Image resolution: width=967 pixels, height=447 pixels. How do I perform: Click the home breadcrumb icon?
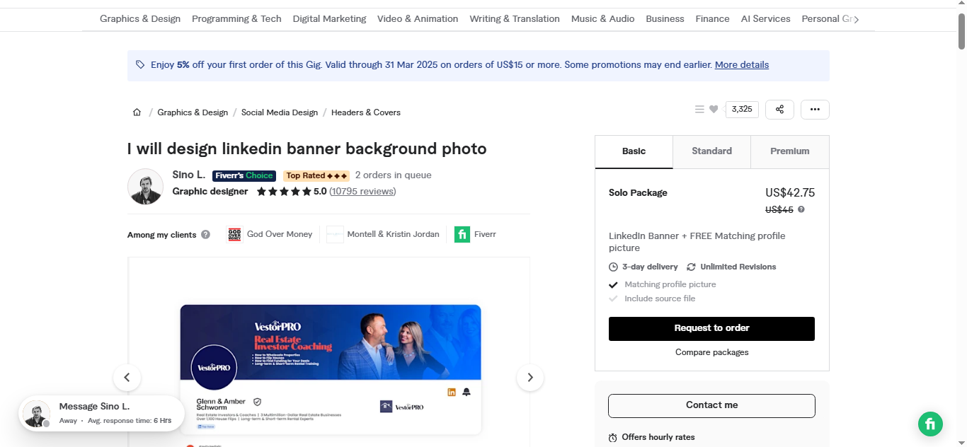coord(137,112)
